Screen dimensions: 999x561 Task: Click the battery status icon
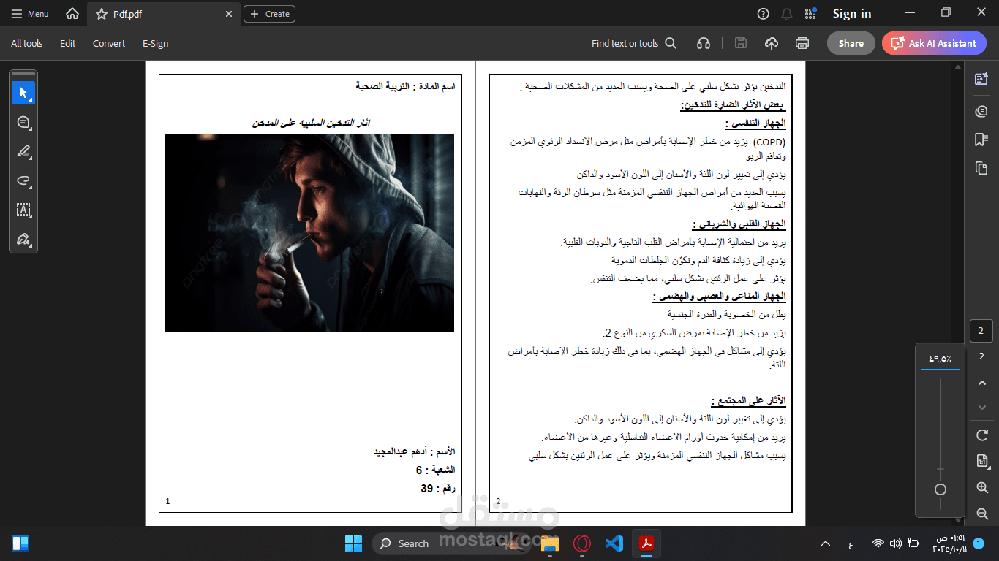(913, 543)
